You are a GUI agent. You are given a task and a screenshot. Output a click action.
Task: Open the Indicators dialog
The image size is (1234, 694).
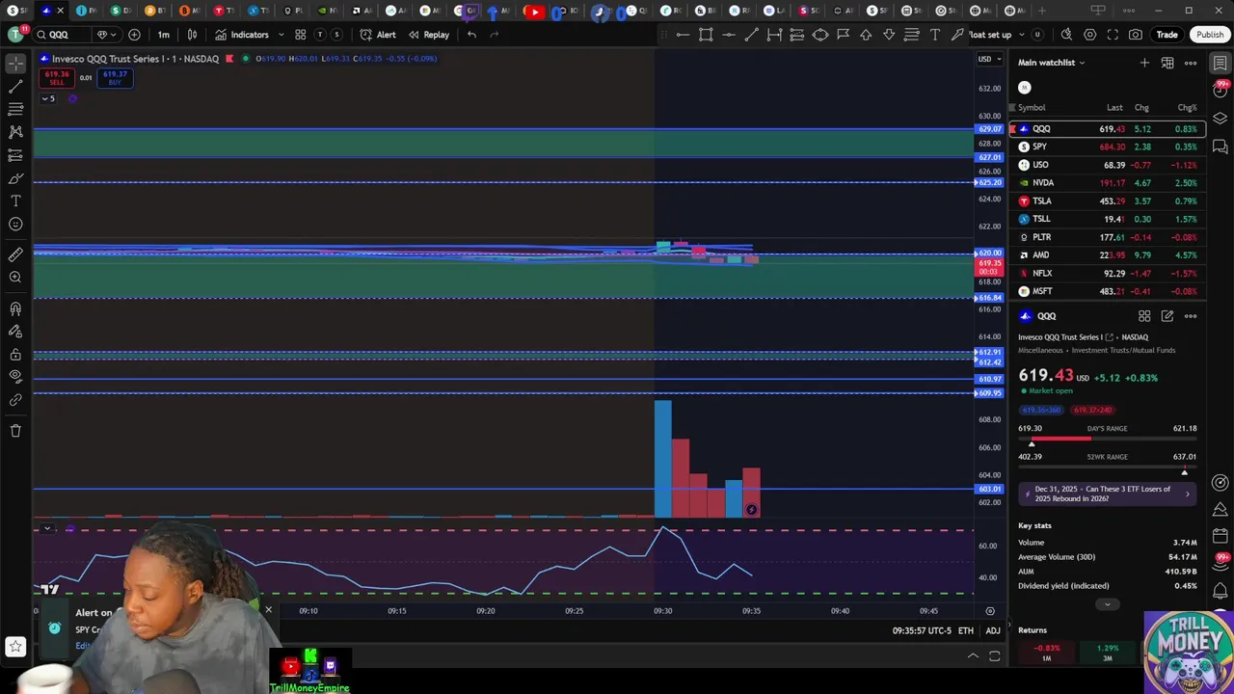242,35
